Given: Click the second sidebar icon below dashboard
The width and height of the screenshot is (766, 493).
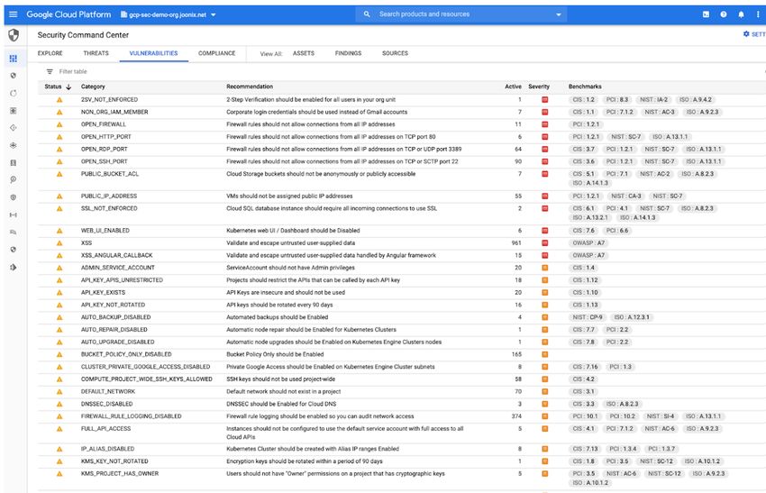Looking at the screenshot, I should (14, 76).
